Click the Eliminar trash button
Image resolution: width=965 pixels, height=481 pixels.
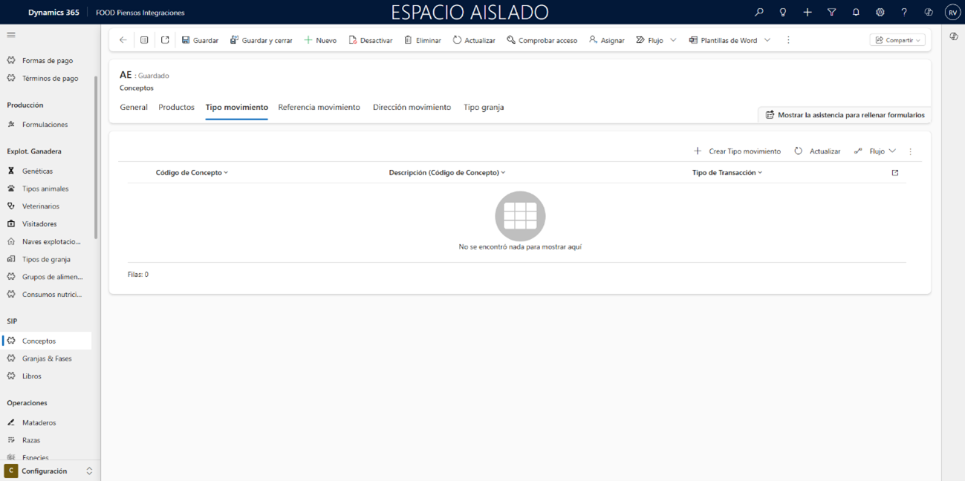pyautogui.click(x=423, y=40)
